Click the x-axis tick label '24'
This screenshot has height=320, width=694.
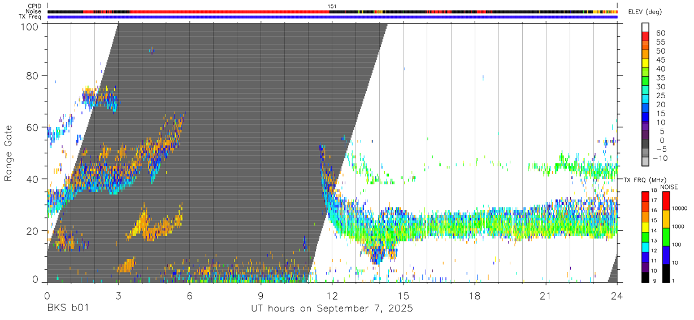coord(617,296)
